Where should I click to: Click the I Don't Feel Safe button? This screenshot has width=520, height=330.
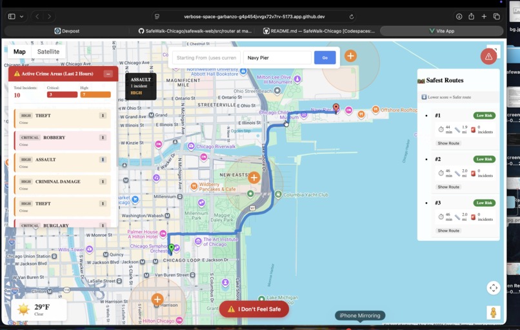point(254,309)
